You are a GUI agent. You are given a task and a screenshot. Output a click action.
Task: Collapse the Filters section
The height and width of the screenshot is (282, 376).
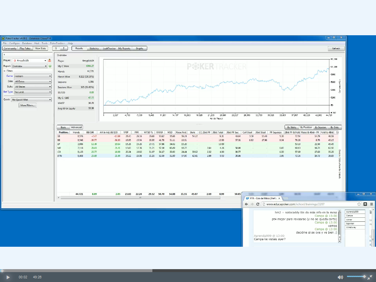click(x=4, y=71)
